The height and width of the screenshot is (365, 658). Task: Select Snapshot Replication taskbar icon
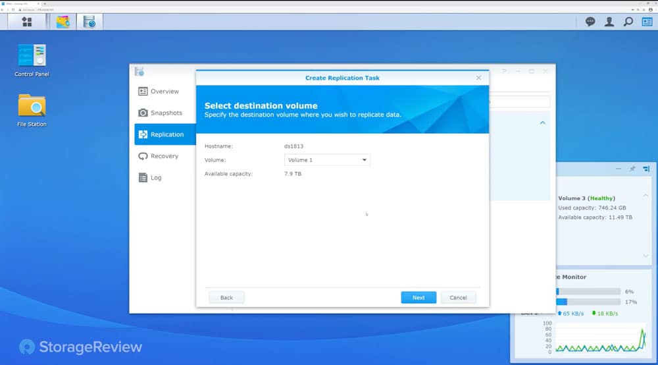[x=89, y=22]
